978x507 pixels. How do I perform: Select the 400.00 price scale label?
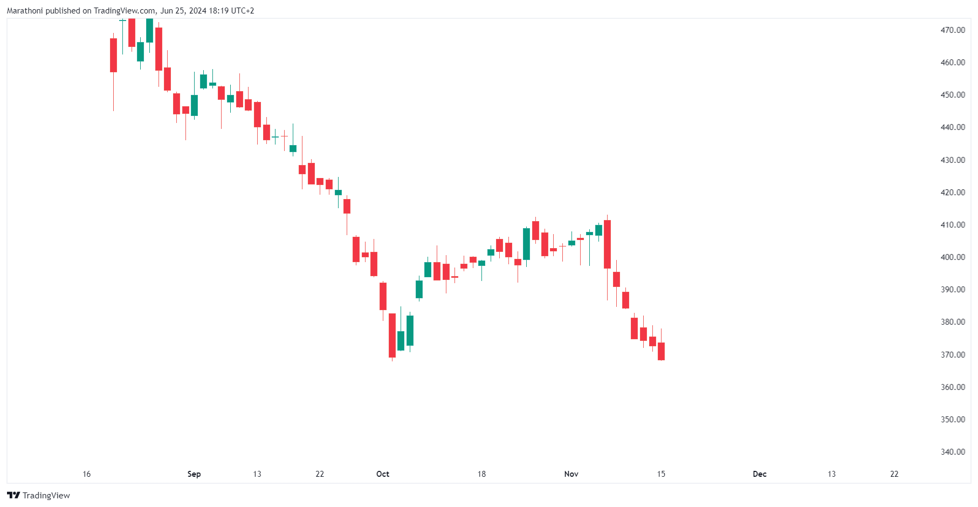point(953,257)
